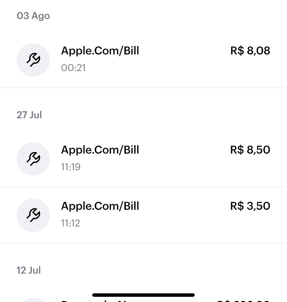This screenshot has width=287, height=302.
Task: Tap the 00:21 timestamp
Action: pyautogui.click(x=73, y=68)
